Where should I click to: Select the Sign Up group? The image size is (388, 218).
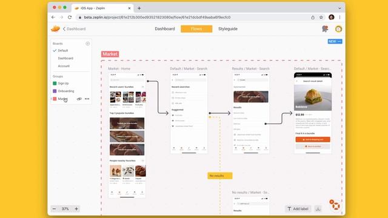[63, 84]
